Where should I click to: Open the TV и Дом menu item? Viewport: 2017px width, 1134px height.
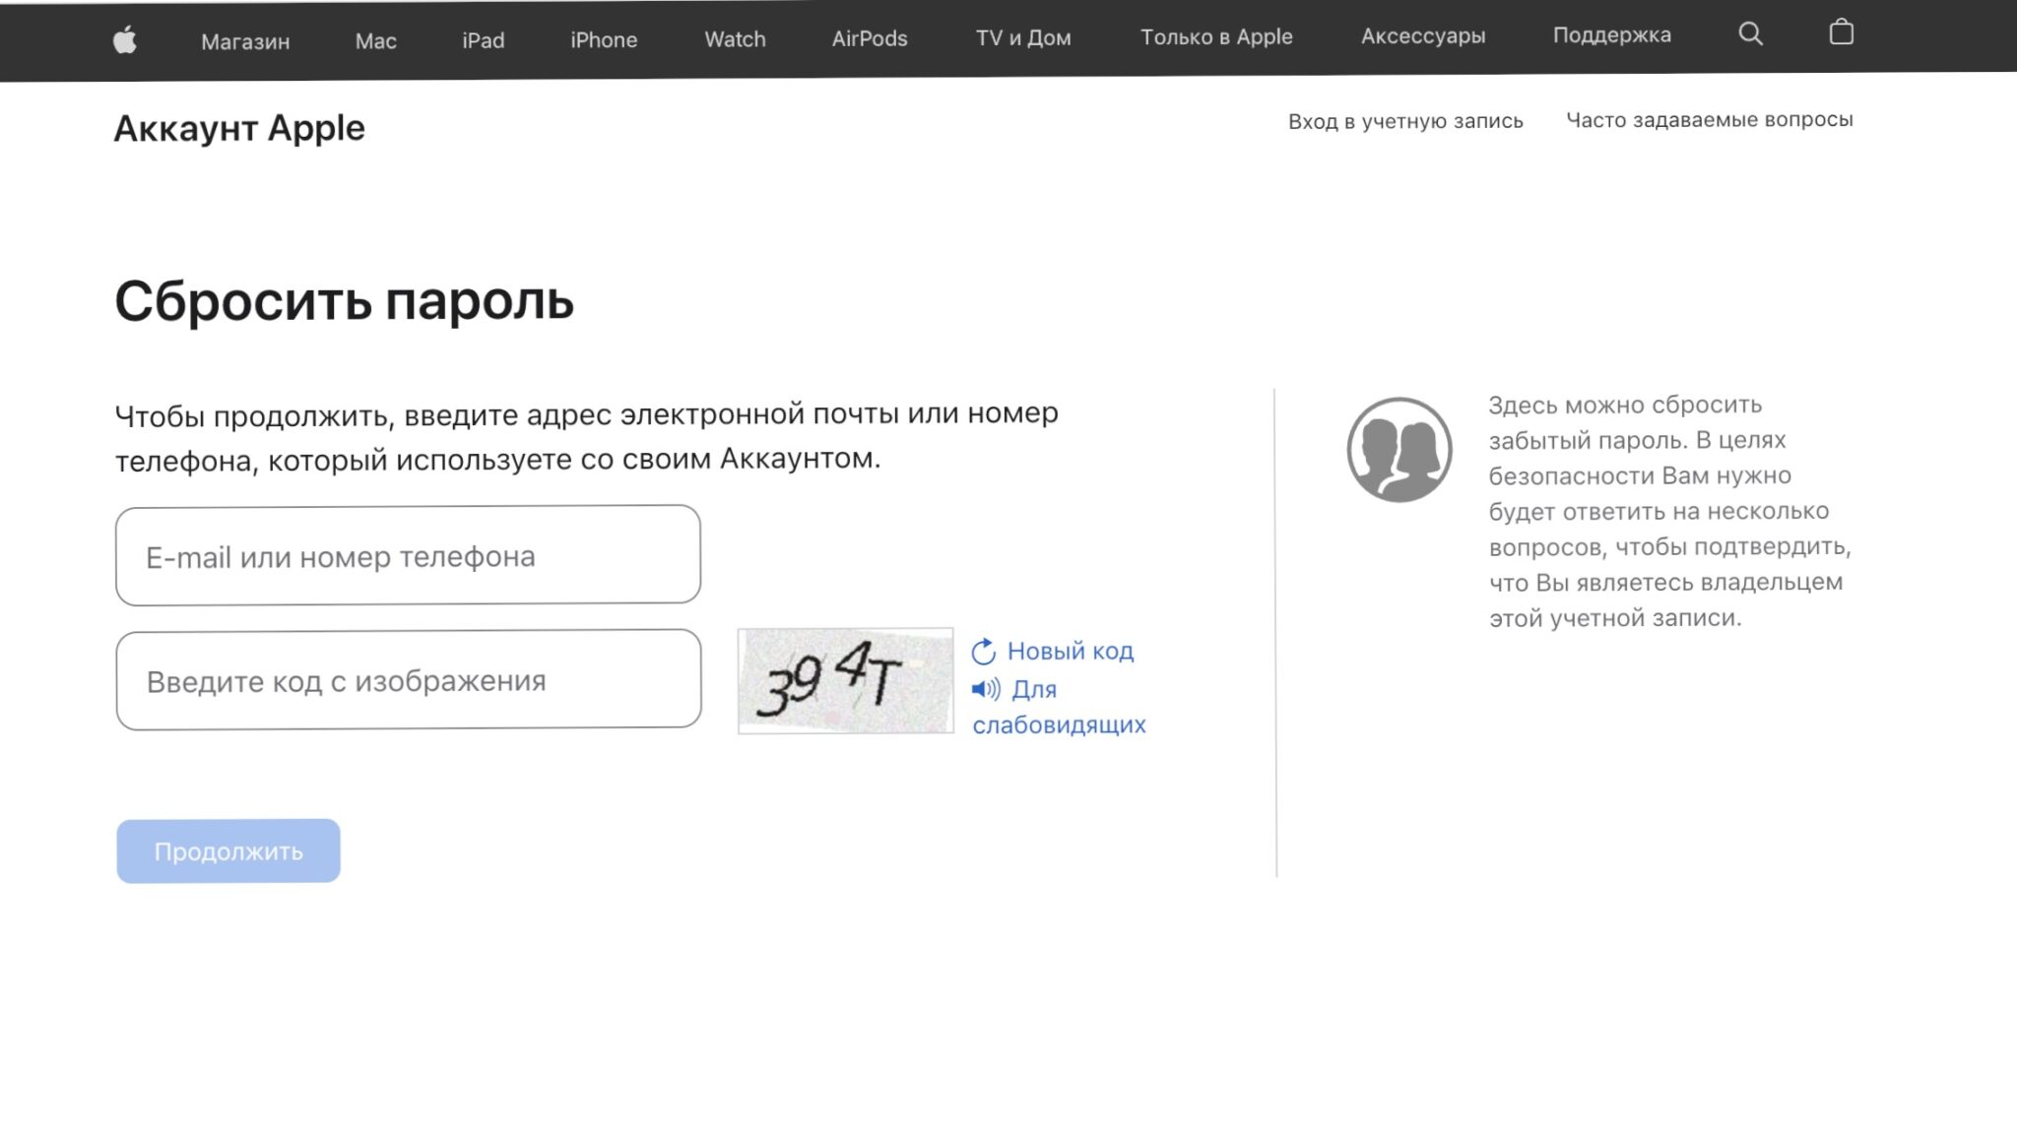(1023, 37)
